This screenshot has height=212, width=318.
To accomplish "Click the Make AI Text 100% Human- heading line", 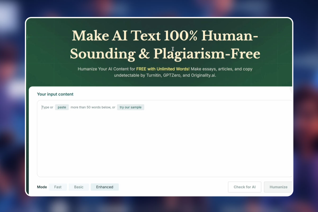I will coord(165,36).
